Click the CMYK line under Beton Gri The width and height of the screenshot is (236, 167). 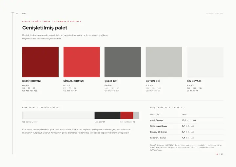point(153,91)
